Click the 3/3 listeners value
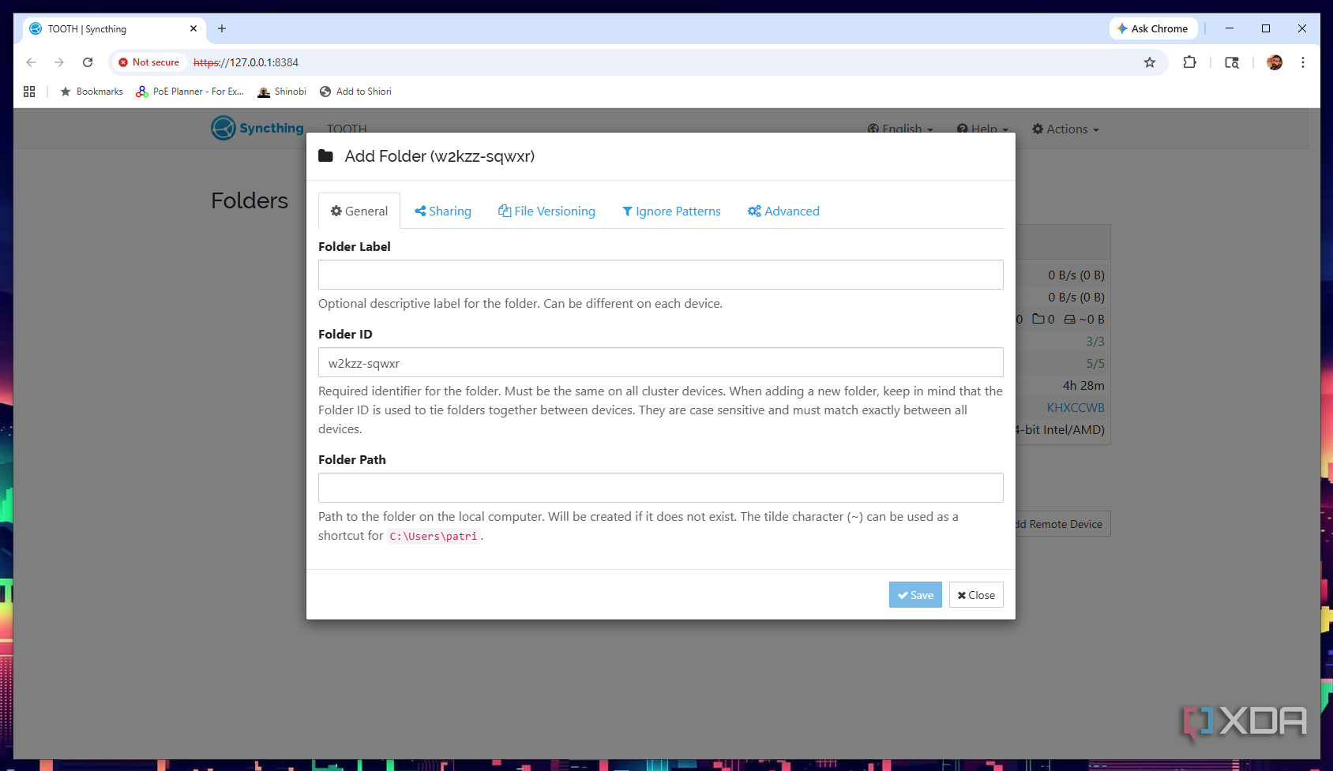This screenshot has width=1333, height=771. coord(1095,342)
